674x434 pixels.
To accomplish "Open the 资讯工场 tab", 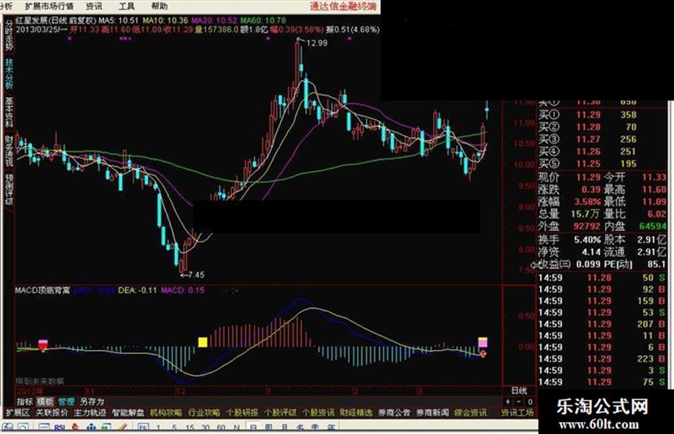I will click(x=518, y=413).
